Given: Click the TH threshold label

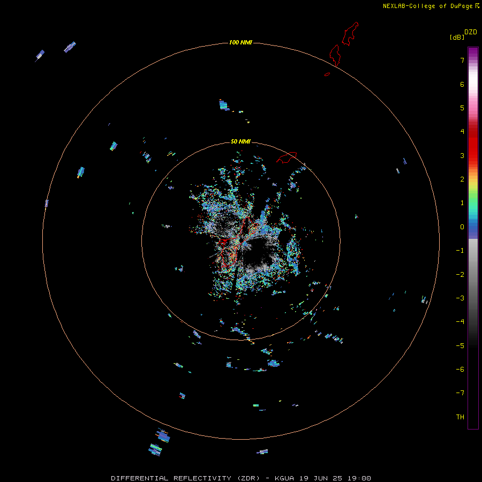Looking at the screenshot, I should (x=460, y=417).
